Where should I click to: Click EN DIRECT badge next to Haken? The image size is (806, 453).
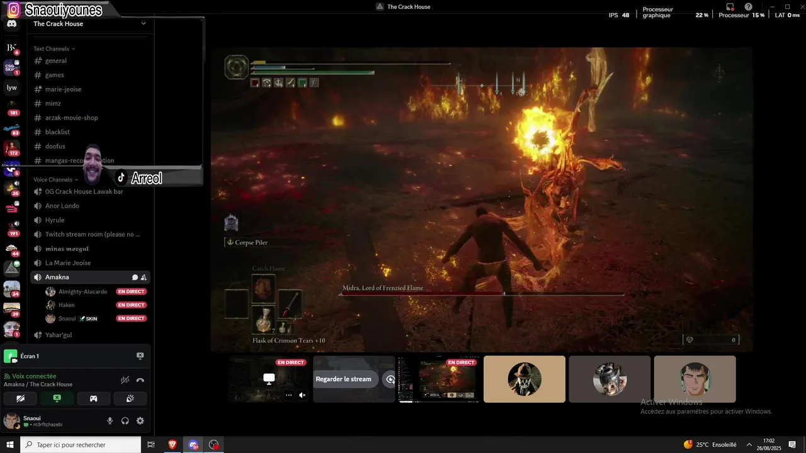[x=132, y=305]
